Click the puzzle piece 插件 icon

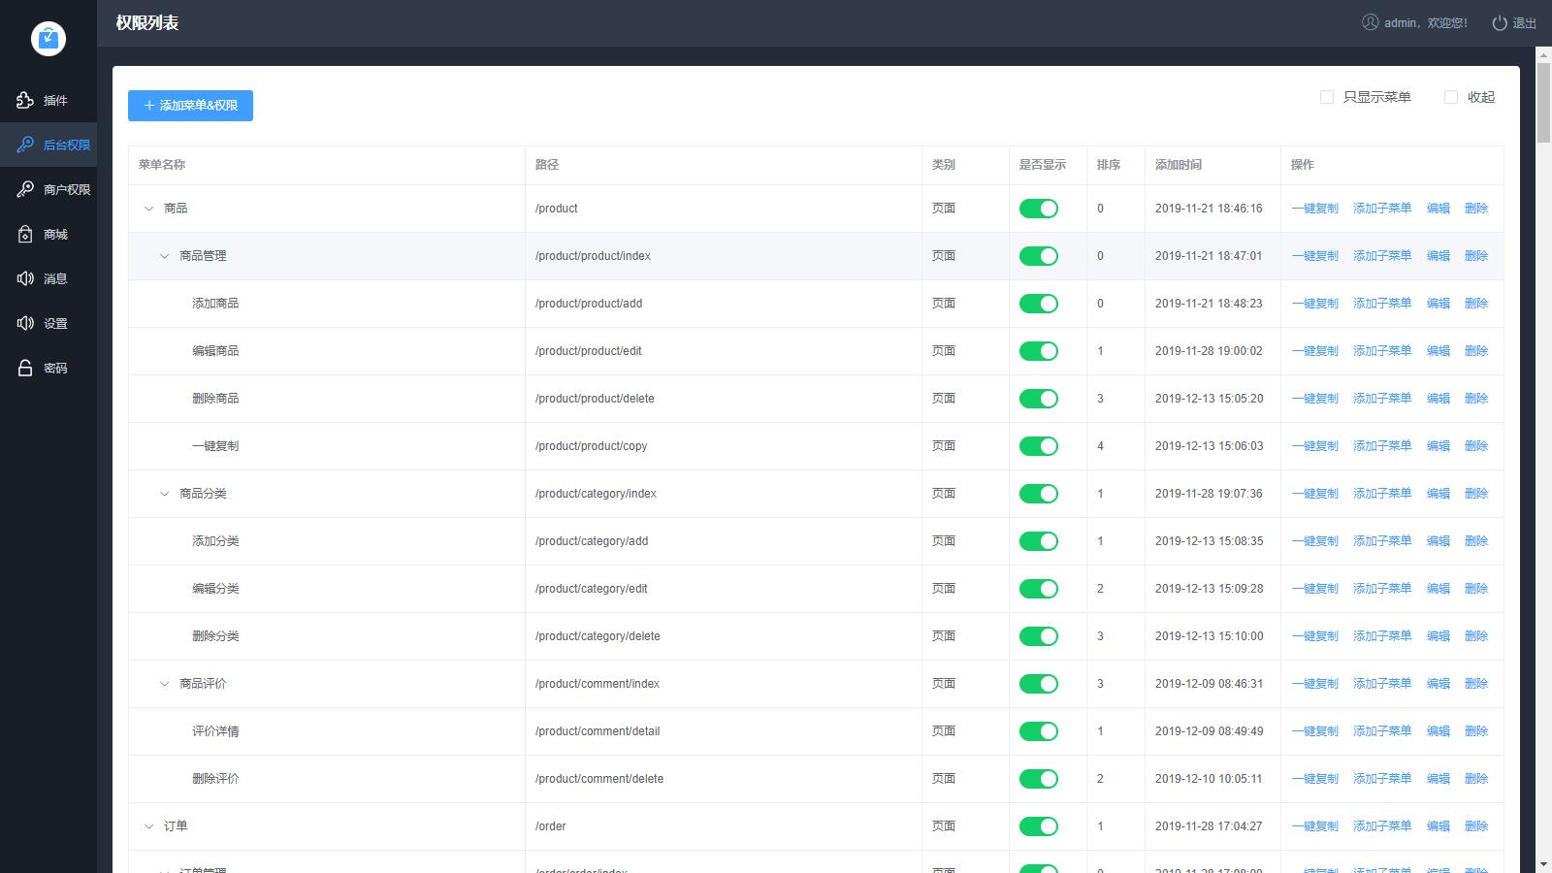pyautogui.click(x=25, y=100)
